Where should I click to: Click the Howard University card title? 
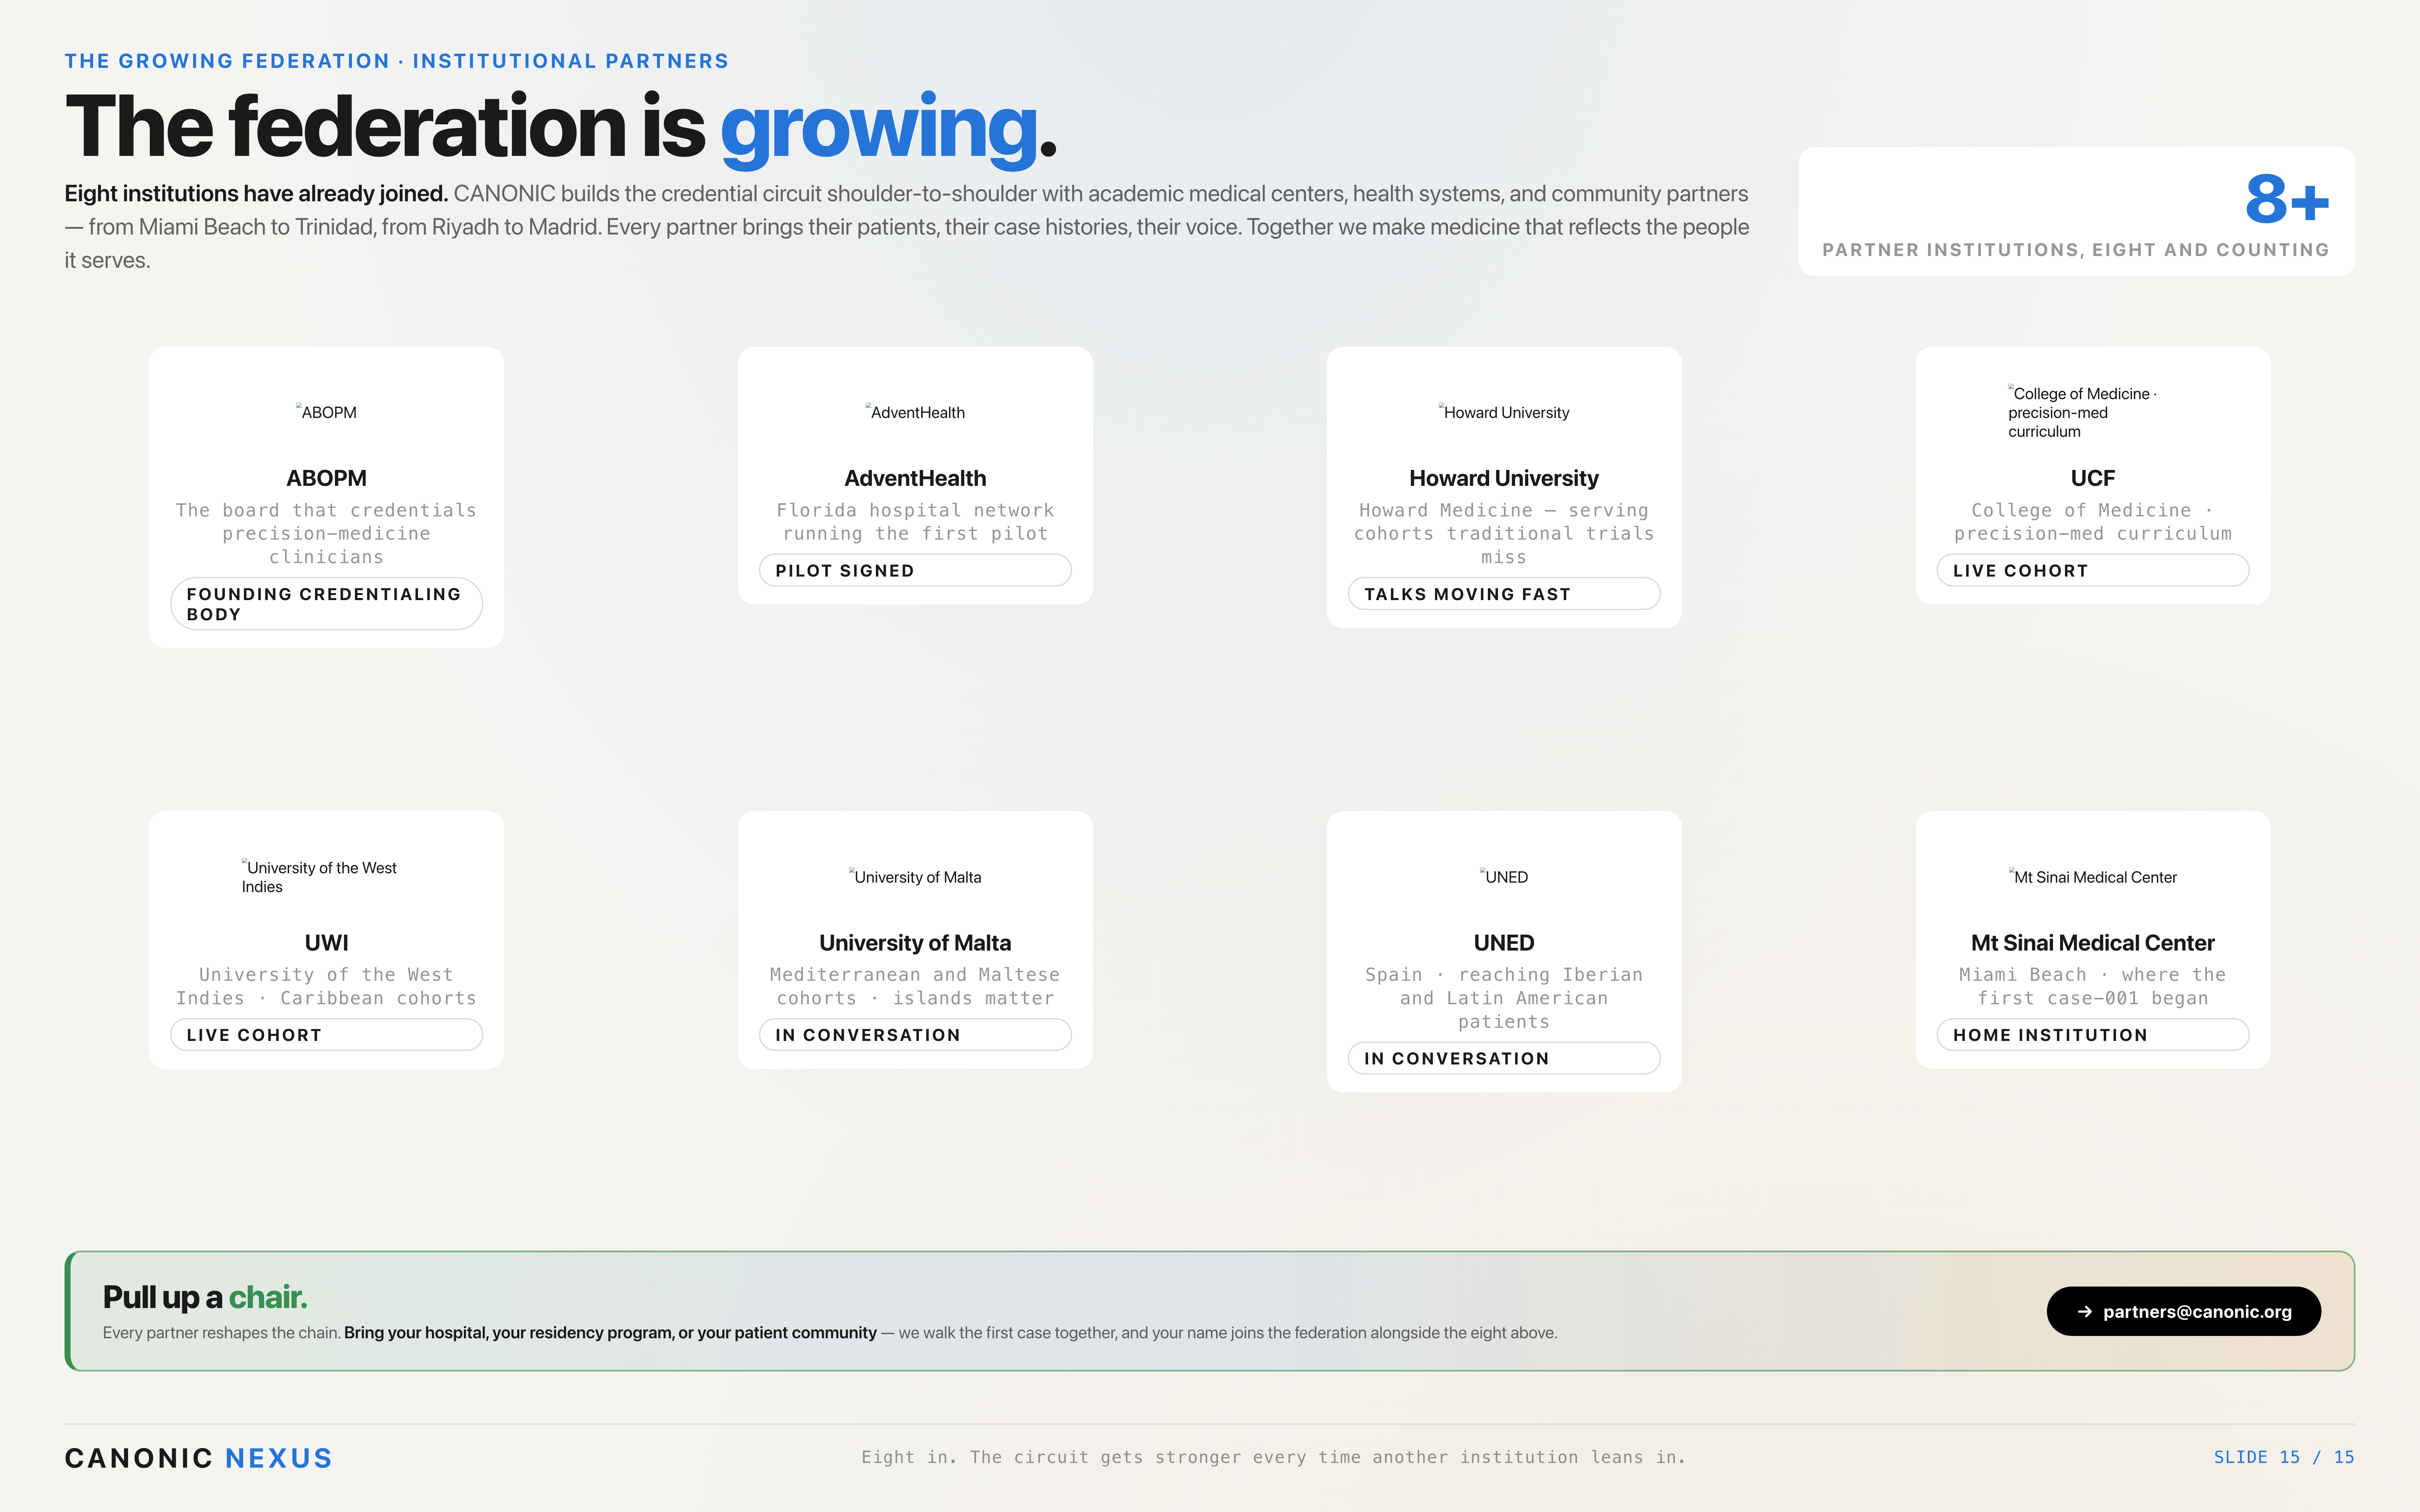[1504, 478]
